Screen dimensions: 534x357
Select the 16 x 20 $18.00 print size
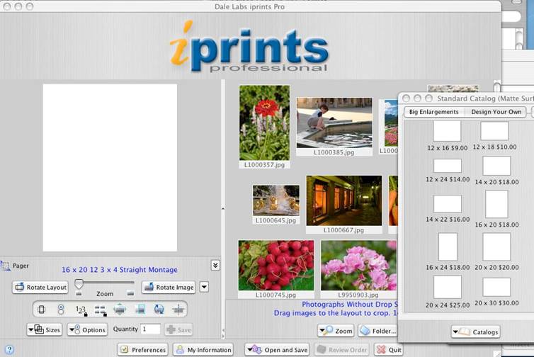(x=496, y=209)
